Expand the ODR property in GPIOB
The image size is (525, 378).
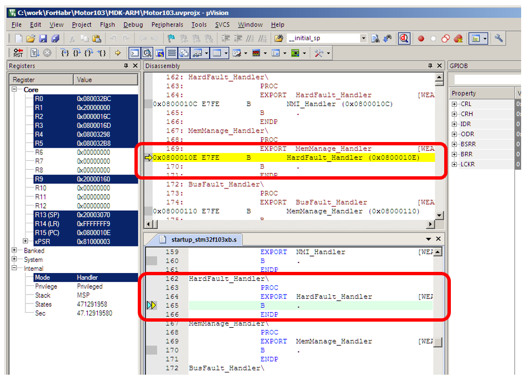454,134
